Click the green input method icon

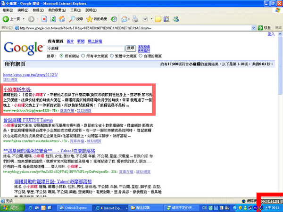(211, 208)
